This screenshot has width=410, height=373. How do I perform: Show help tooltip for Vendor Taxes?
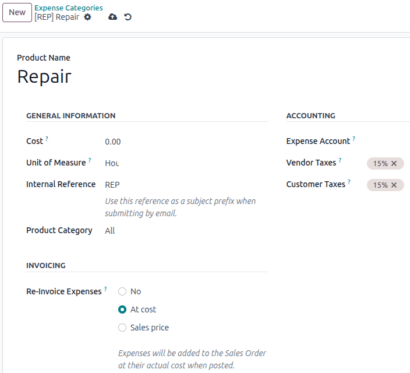click(340, 160)
